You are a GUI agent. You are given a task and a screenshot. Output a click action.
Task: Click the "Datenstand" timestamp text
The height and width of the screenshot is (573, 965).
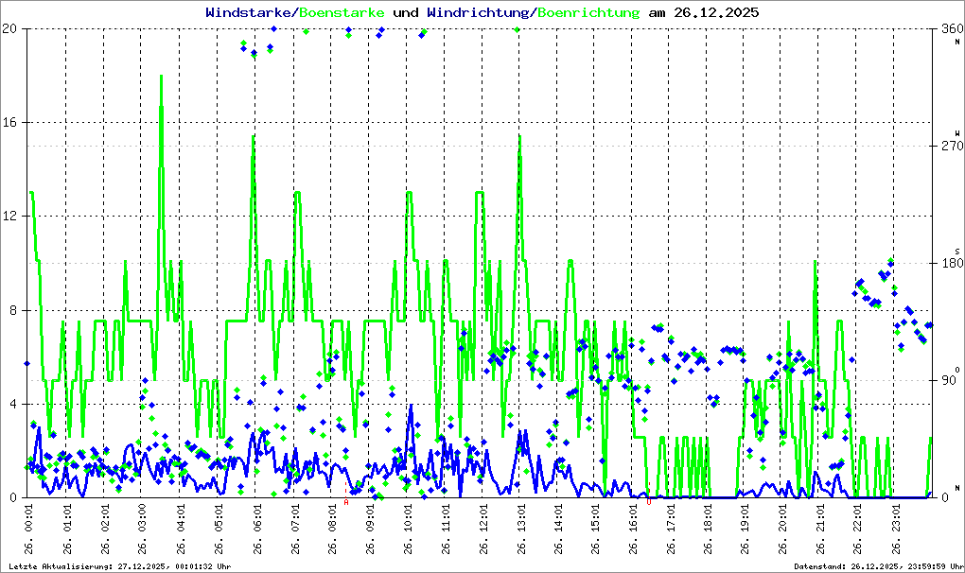pyautogui.click(x=877, y=566)
